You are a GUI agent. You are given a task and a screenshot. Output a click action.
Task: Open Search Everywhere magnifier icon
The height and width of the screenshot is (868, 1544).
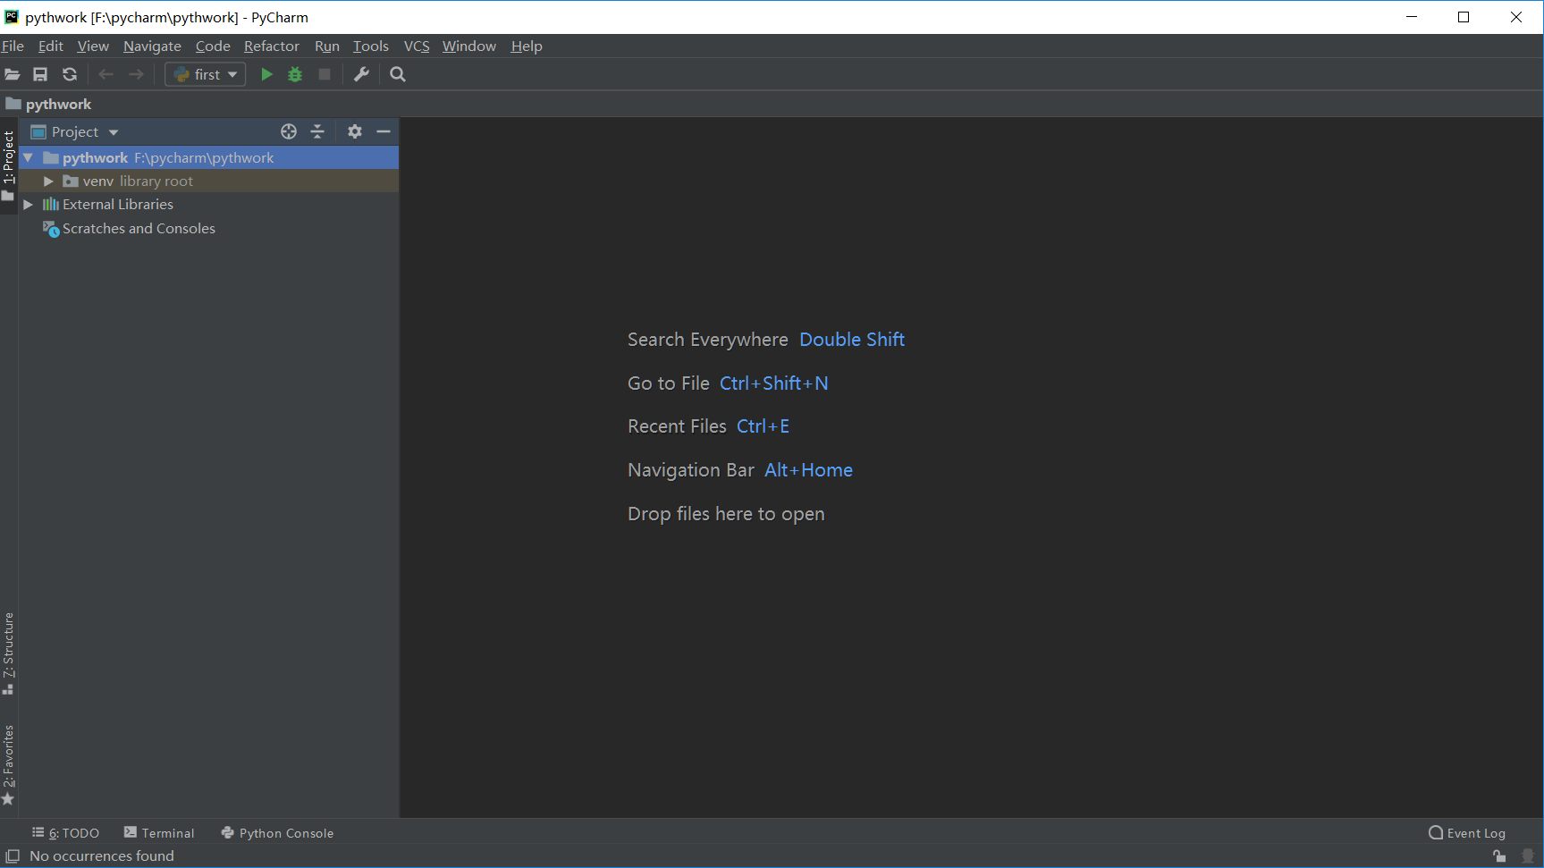(398, 74)
